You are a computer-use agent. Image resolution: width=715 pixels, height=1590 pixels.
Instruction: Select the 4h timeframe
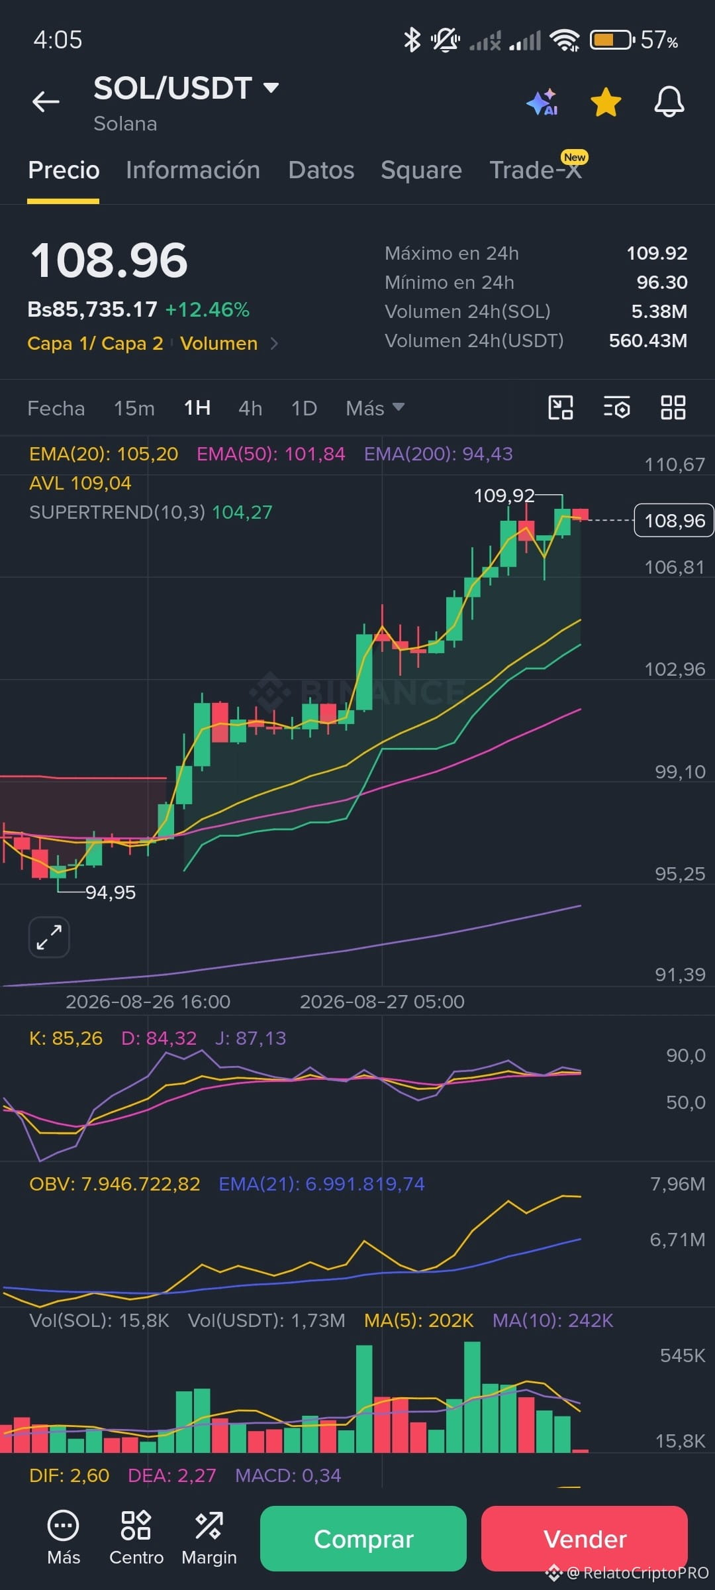point(250,408)
